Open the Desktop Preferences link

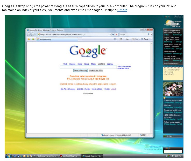124,66
